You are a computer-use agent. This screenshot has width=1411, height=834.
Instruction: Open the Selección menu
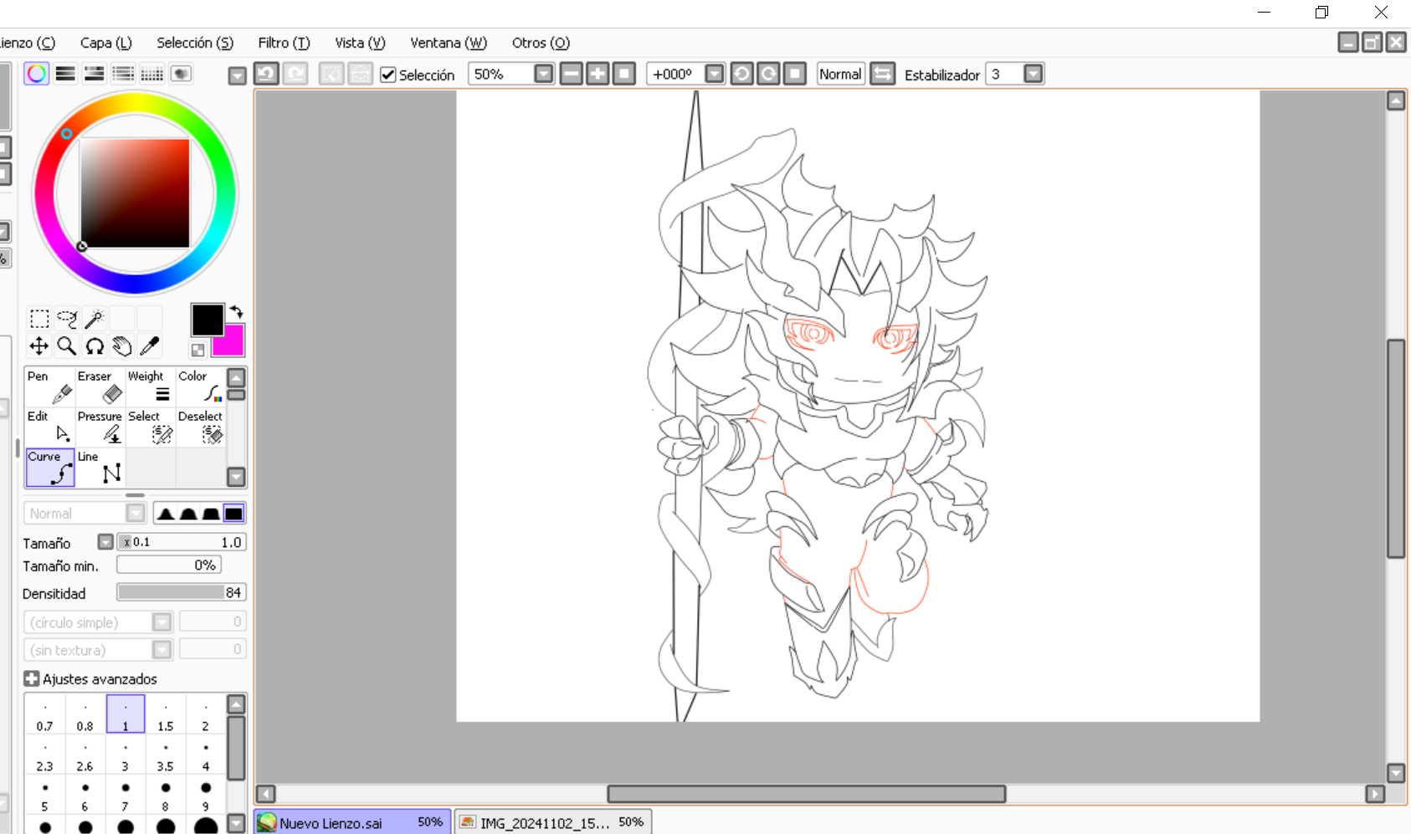tap(195, 43)
